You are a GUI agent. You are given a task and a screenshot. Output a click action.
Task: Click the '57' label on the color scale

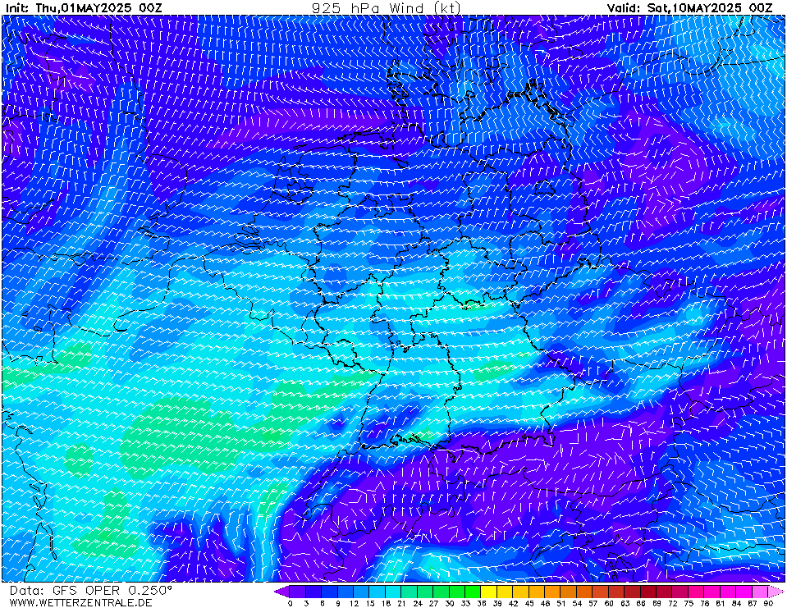[x=593, y=603]
